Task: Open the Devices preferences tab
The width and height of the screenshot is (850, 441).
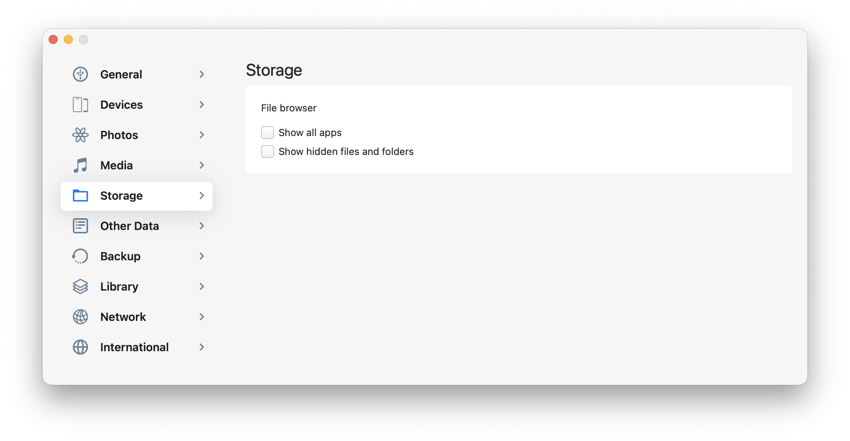Action: [121, 105]
